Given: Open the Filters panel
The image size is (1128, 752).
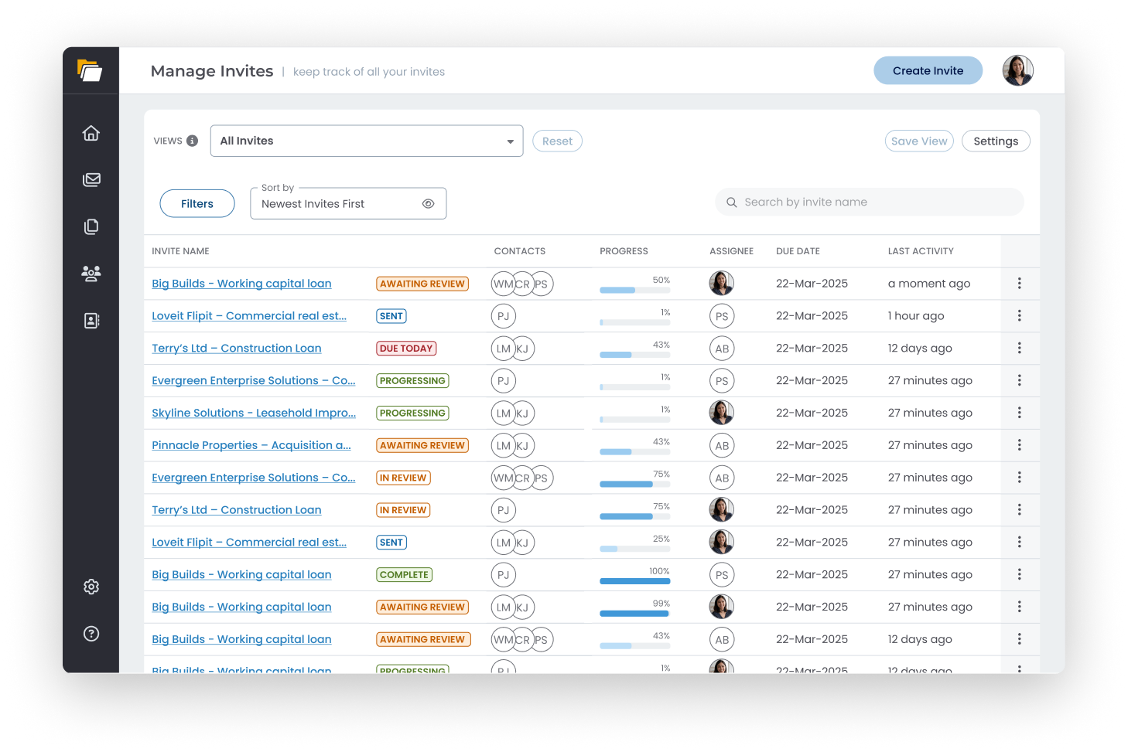Looking at the screenshot, I should (x=197, y=203).
